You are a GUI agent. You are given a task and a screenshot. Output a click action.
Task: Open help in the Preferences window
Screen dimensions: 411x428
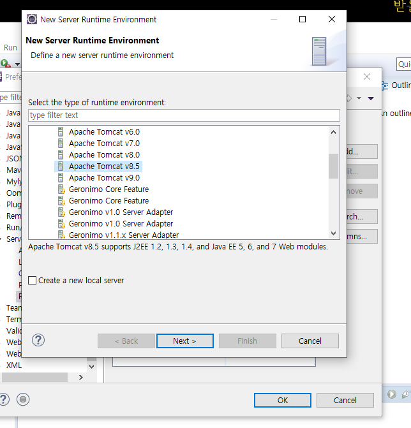click(4, 399)
